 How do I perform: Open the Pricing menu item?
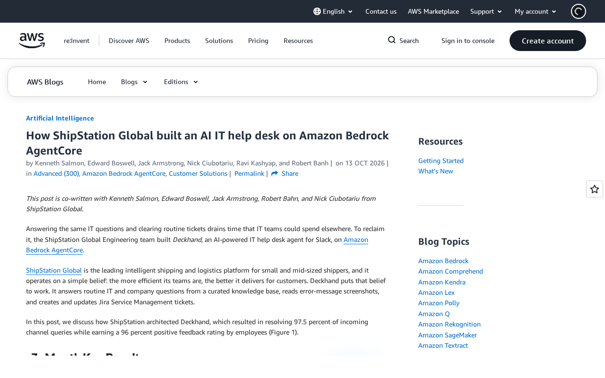click(258, 41)
